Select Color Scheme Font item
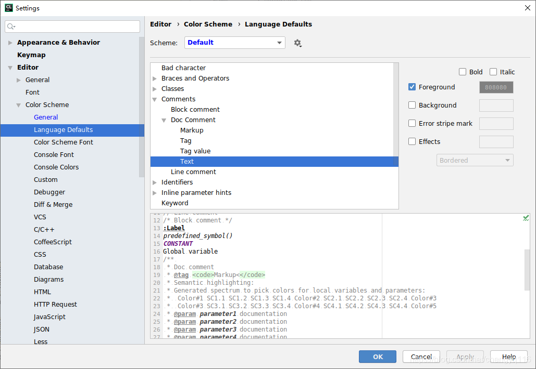The image size is (536, 369). tap(63, 142)
